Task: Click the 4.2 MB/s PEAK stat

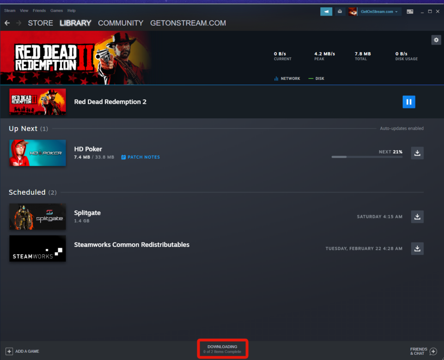Action: point(324,56)
